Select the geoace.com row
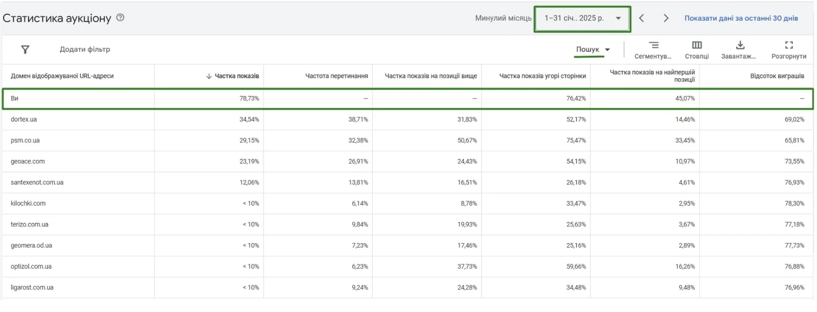The width and height of the screenshot is (817, 312). 407,161
